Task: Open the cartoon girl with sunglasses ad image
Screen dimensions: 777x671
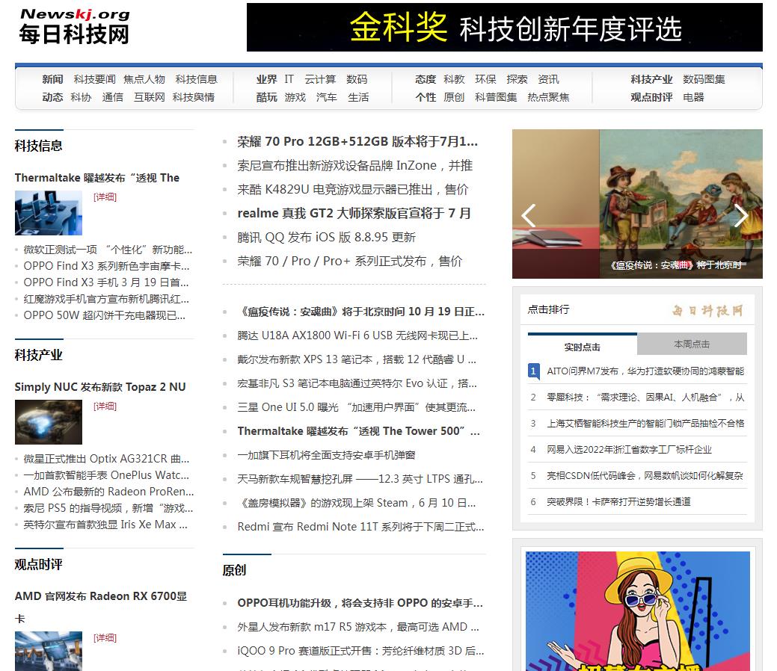Action: 637,611
